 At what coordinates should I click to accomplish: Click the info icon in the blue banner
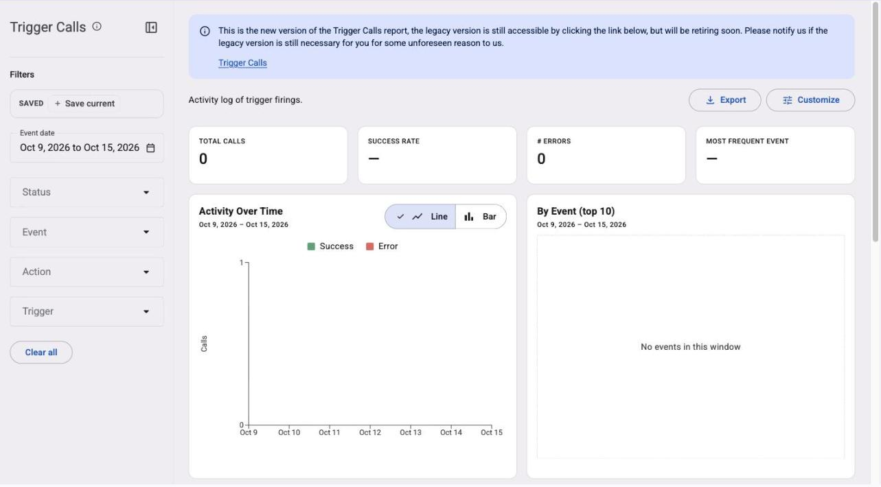point(205,31)
